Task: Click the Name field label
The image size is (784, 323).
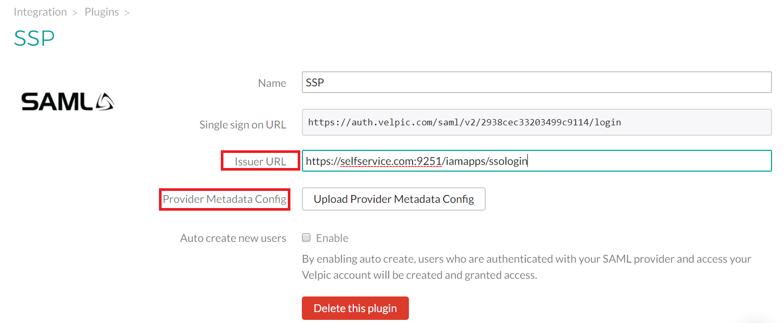Action: tap(272, 83)
